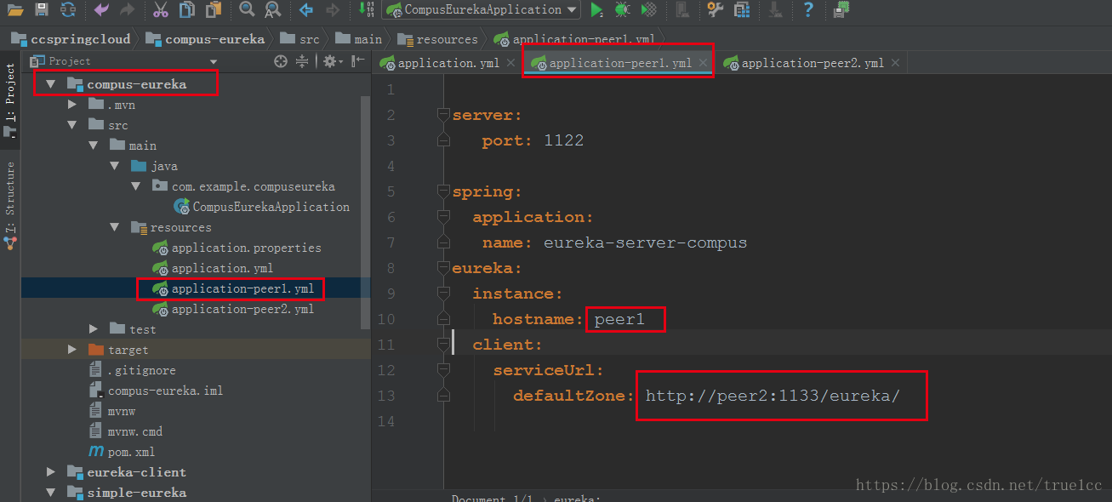Click the SDK download arrow icon
1112x502 pixels.
click(775, 10)
